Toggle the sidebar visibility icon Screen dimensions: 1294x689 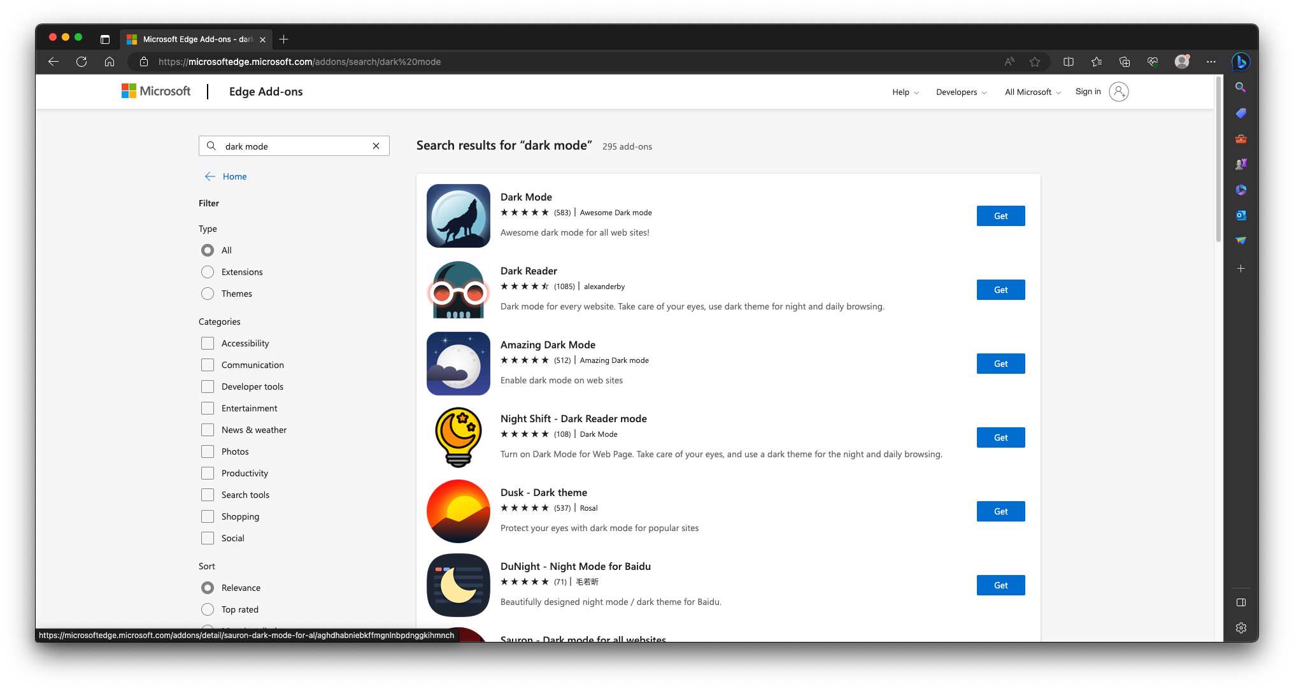tap(1241, 602)
